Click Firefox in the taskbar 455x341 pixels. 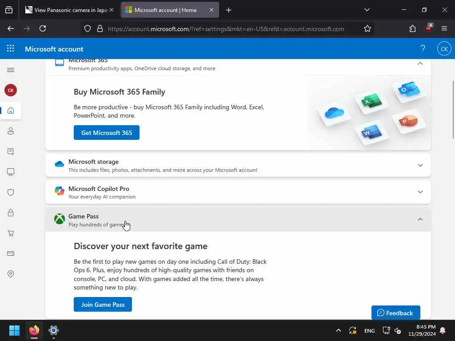(34, 330)
